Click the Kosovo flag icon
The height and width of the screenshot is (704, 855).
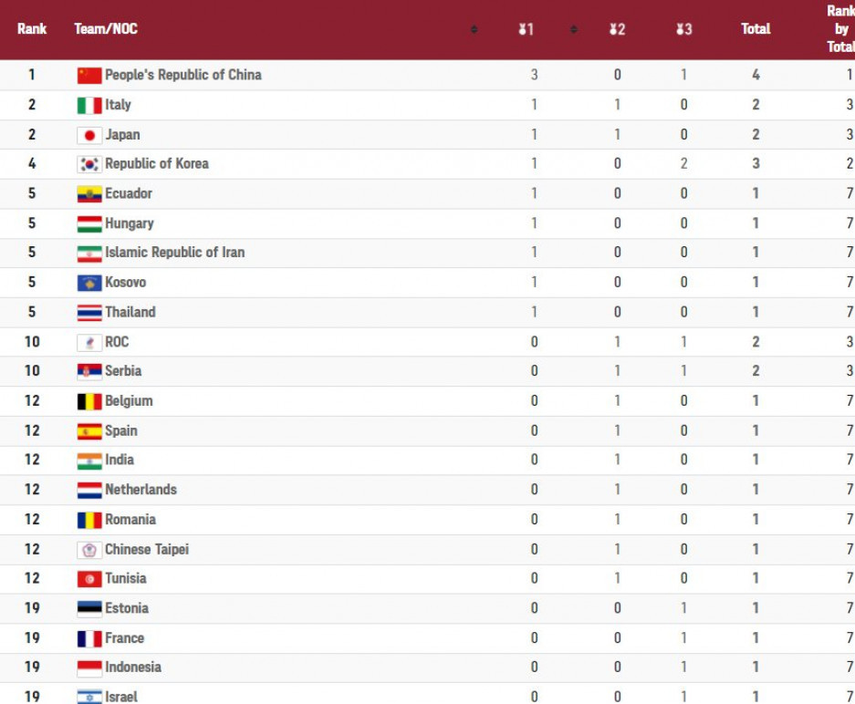(x=89, y=283)
